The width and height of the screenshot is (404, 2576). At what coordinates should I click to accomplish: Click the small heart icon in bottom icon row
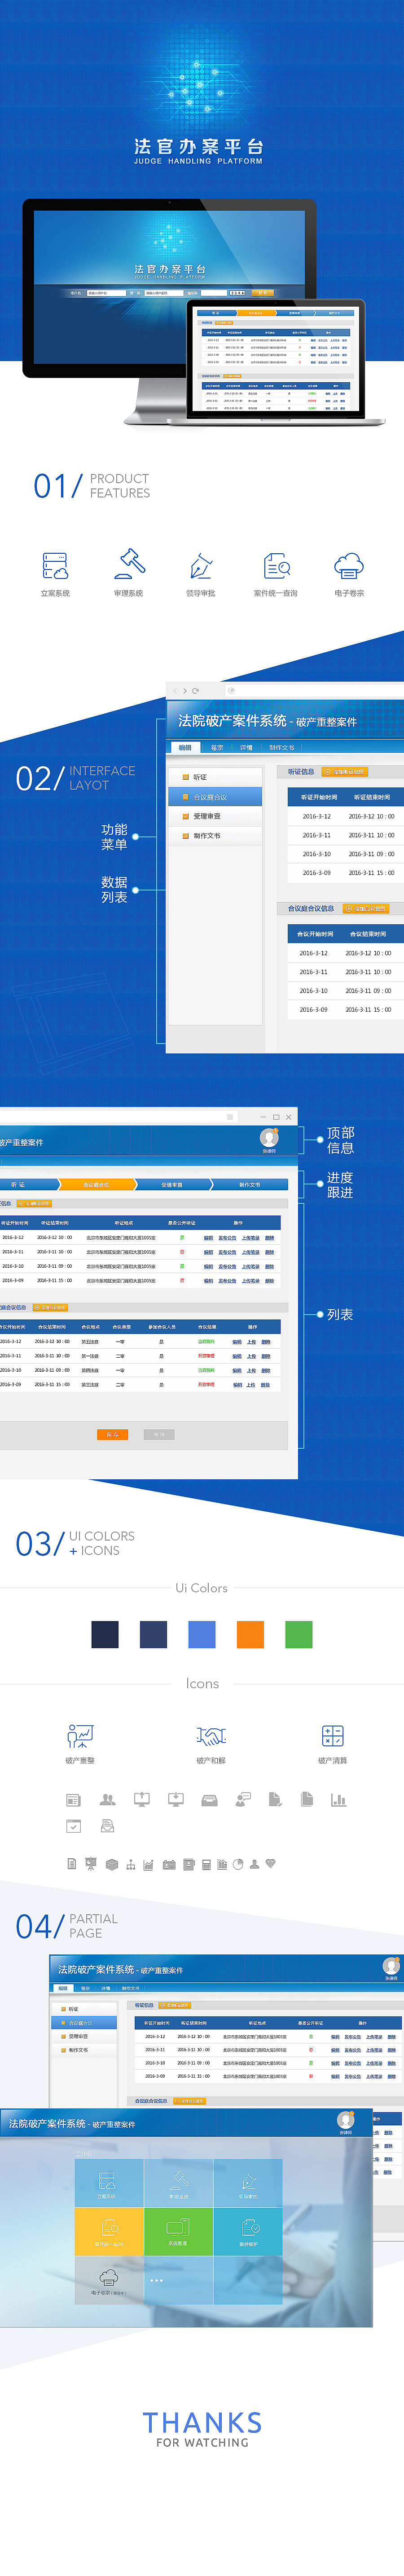point(270,1864)
